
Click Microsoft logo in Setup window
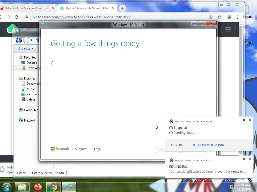pyautogui.click(x=60, y=149)
